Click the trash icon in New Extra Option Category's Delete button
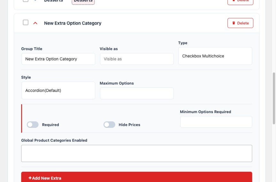276x182 pixels. (234, 23)
